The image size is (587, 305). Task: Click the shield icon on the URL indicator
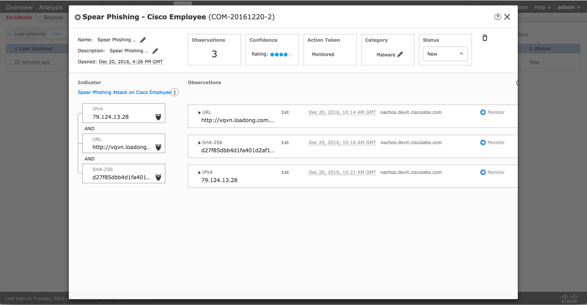(158, 147)
